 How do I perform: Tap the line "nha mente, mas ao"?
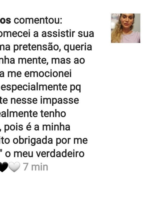tap(42, 61)
